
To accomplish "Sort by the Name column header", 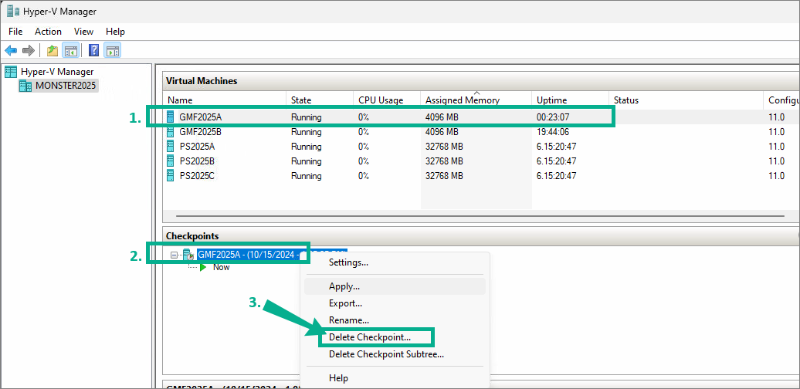I will 225,100.
